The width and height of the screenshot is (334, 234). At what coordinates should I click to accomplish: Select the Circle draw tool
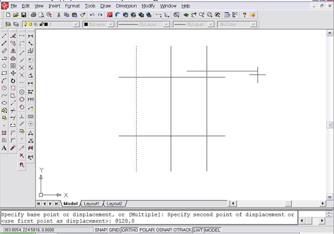coord(4,88)
